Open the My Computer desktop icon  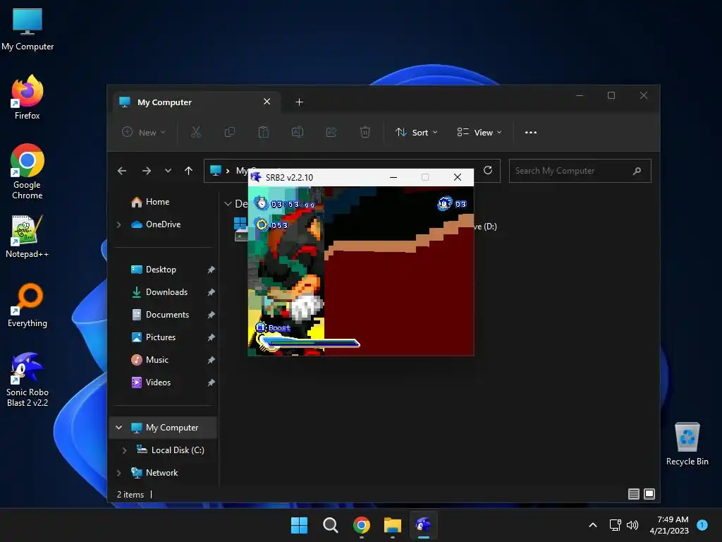(27, 30)
